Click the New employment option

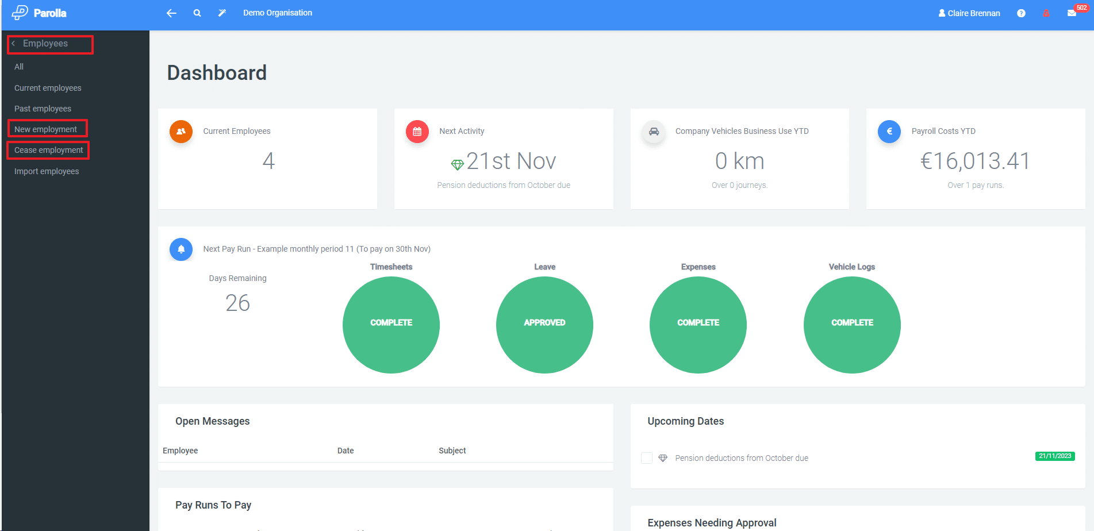click(47, 129)
